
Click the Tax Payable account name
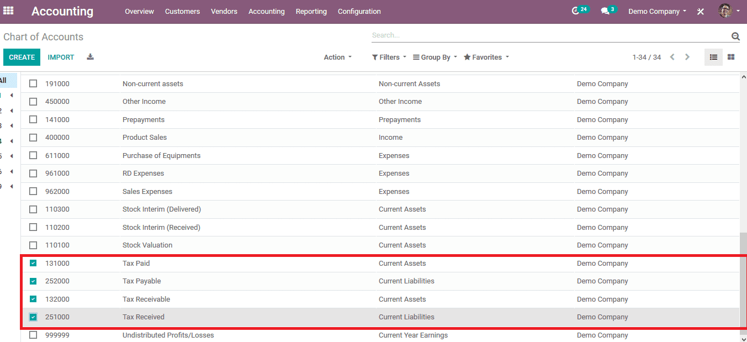pos(142,281)
